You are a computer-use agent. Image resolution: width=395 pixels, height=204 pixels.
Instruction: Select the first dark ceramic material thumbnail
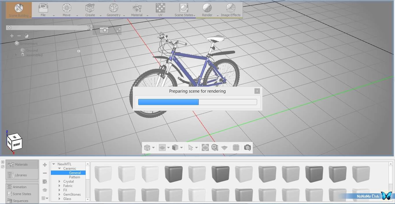click(x=174, y=174)
